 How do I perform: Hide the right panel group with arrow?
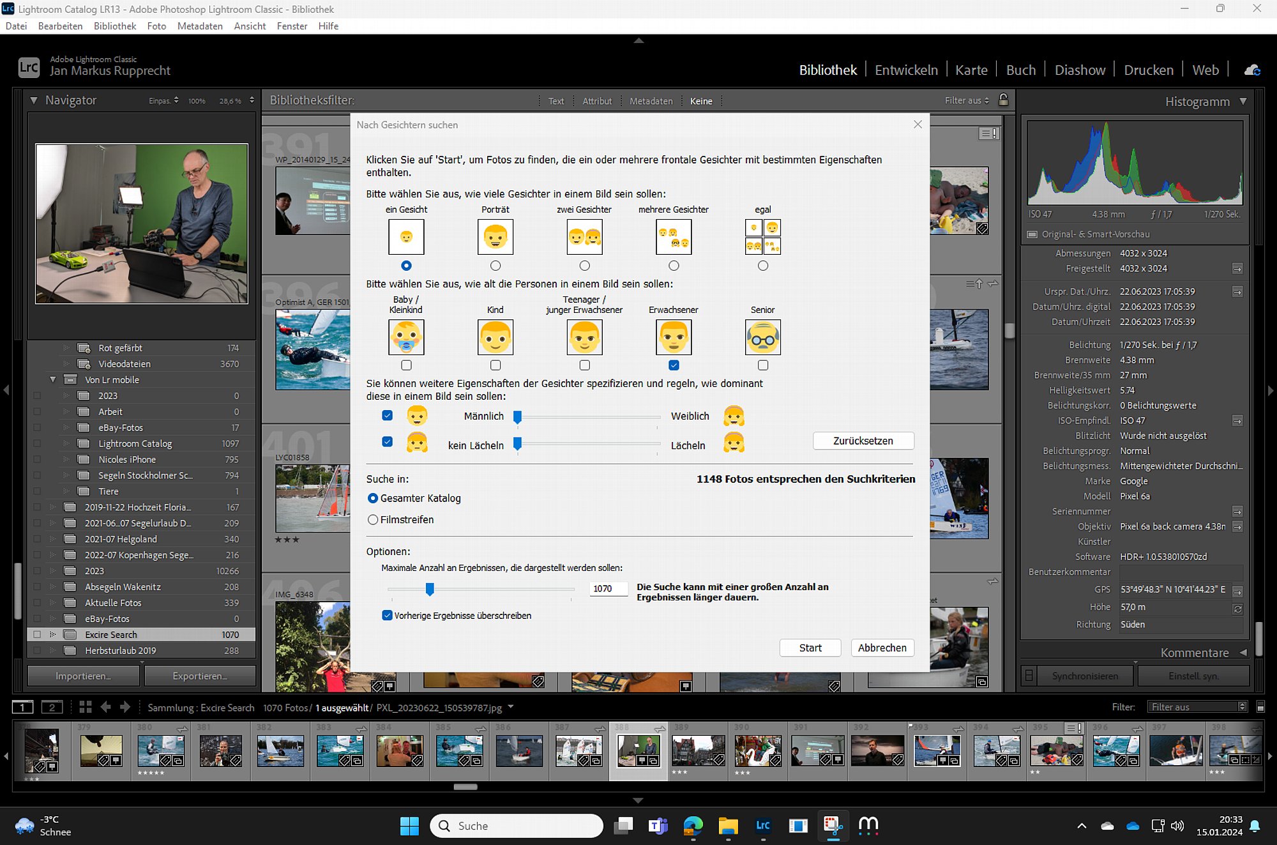pyautogui.click(x=1271, y=390)
